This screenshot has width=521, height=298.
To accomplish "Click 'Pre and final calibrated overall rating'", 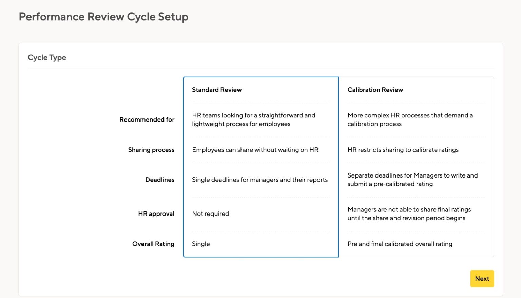I will [400, 244].
